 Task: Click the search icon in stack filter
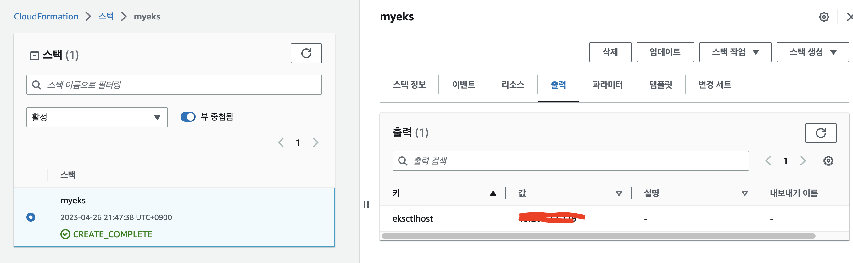tap(36, 85)
